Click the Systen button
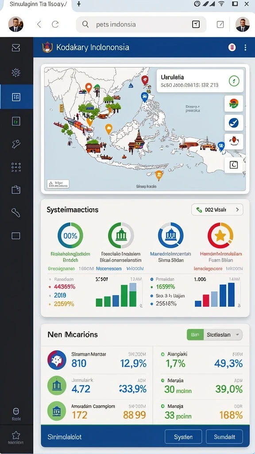The width and height of the screenshot is (255, 454). point(183,437)
